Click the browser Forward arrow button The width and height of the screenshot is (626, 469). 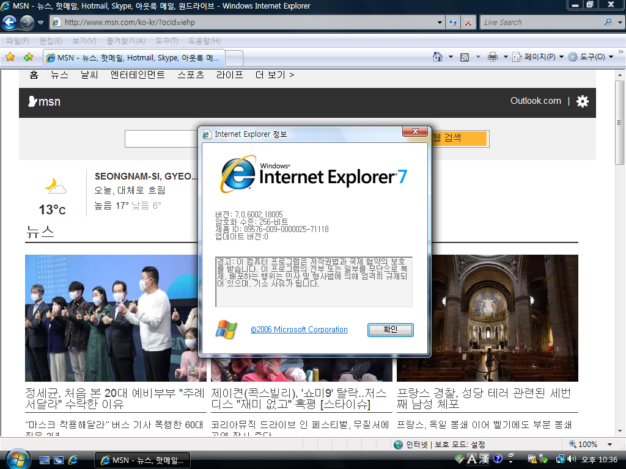click(27, 23)
